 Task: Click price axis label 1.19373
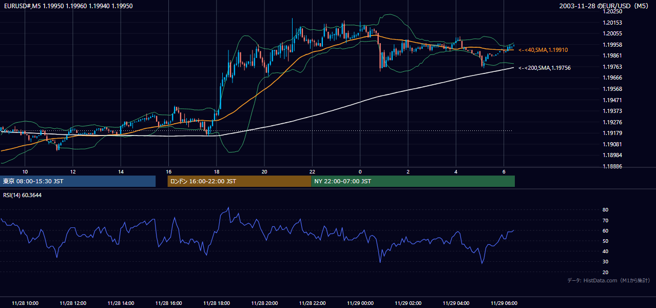point(612,111)
